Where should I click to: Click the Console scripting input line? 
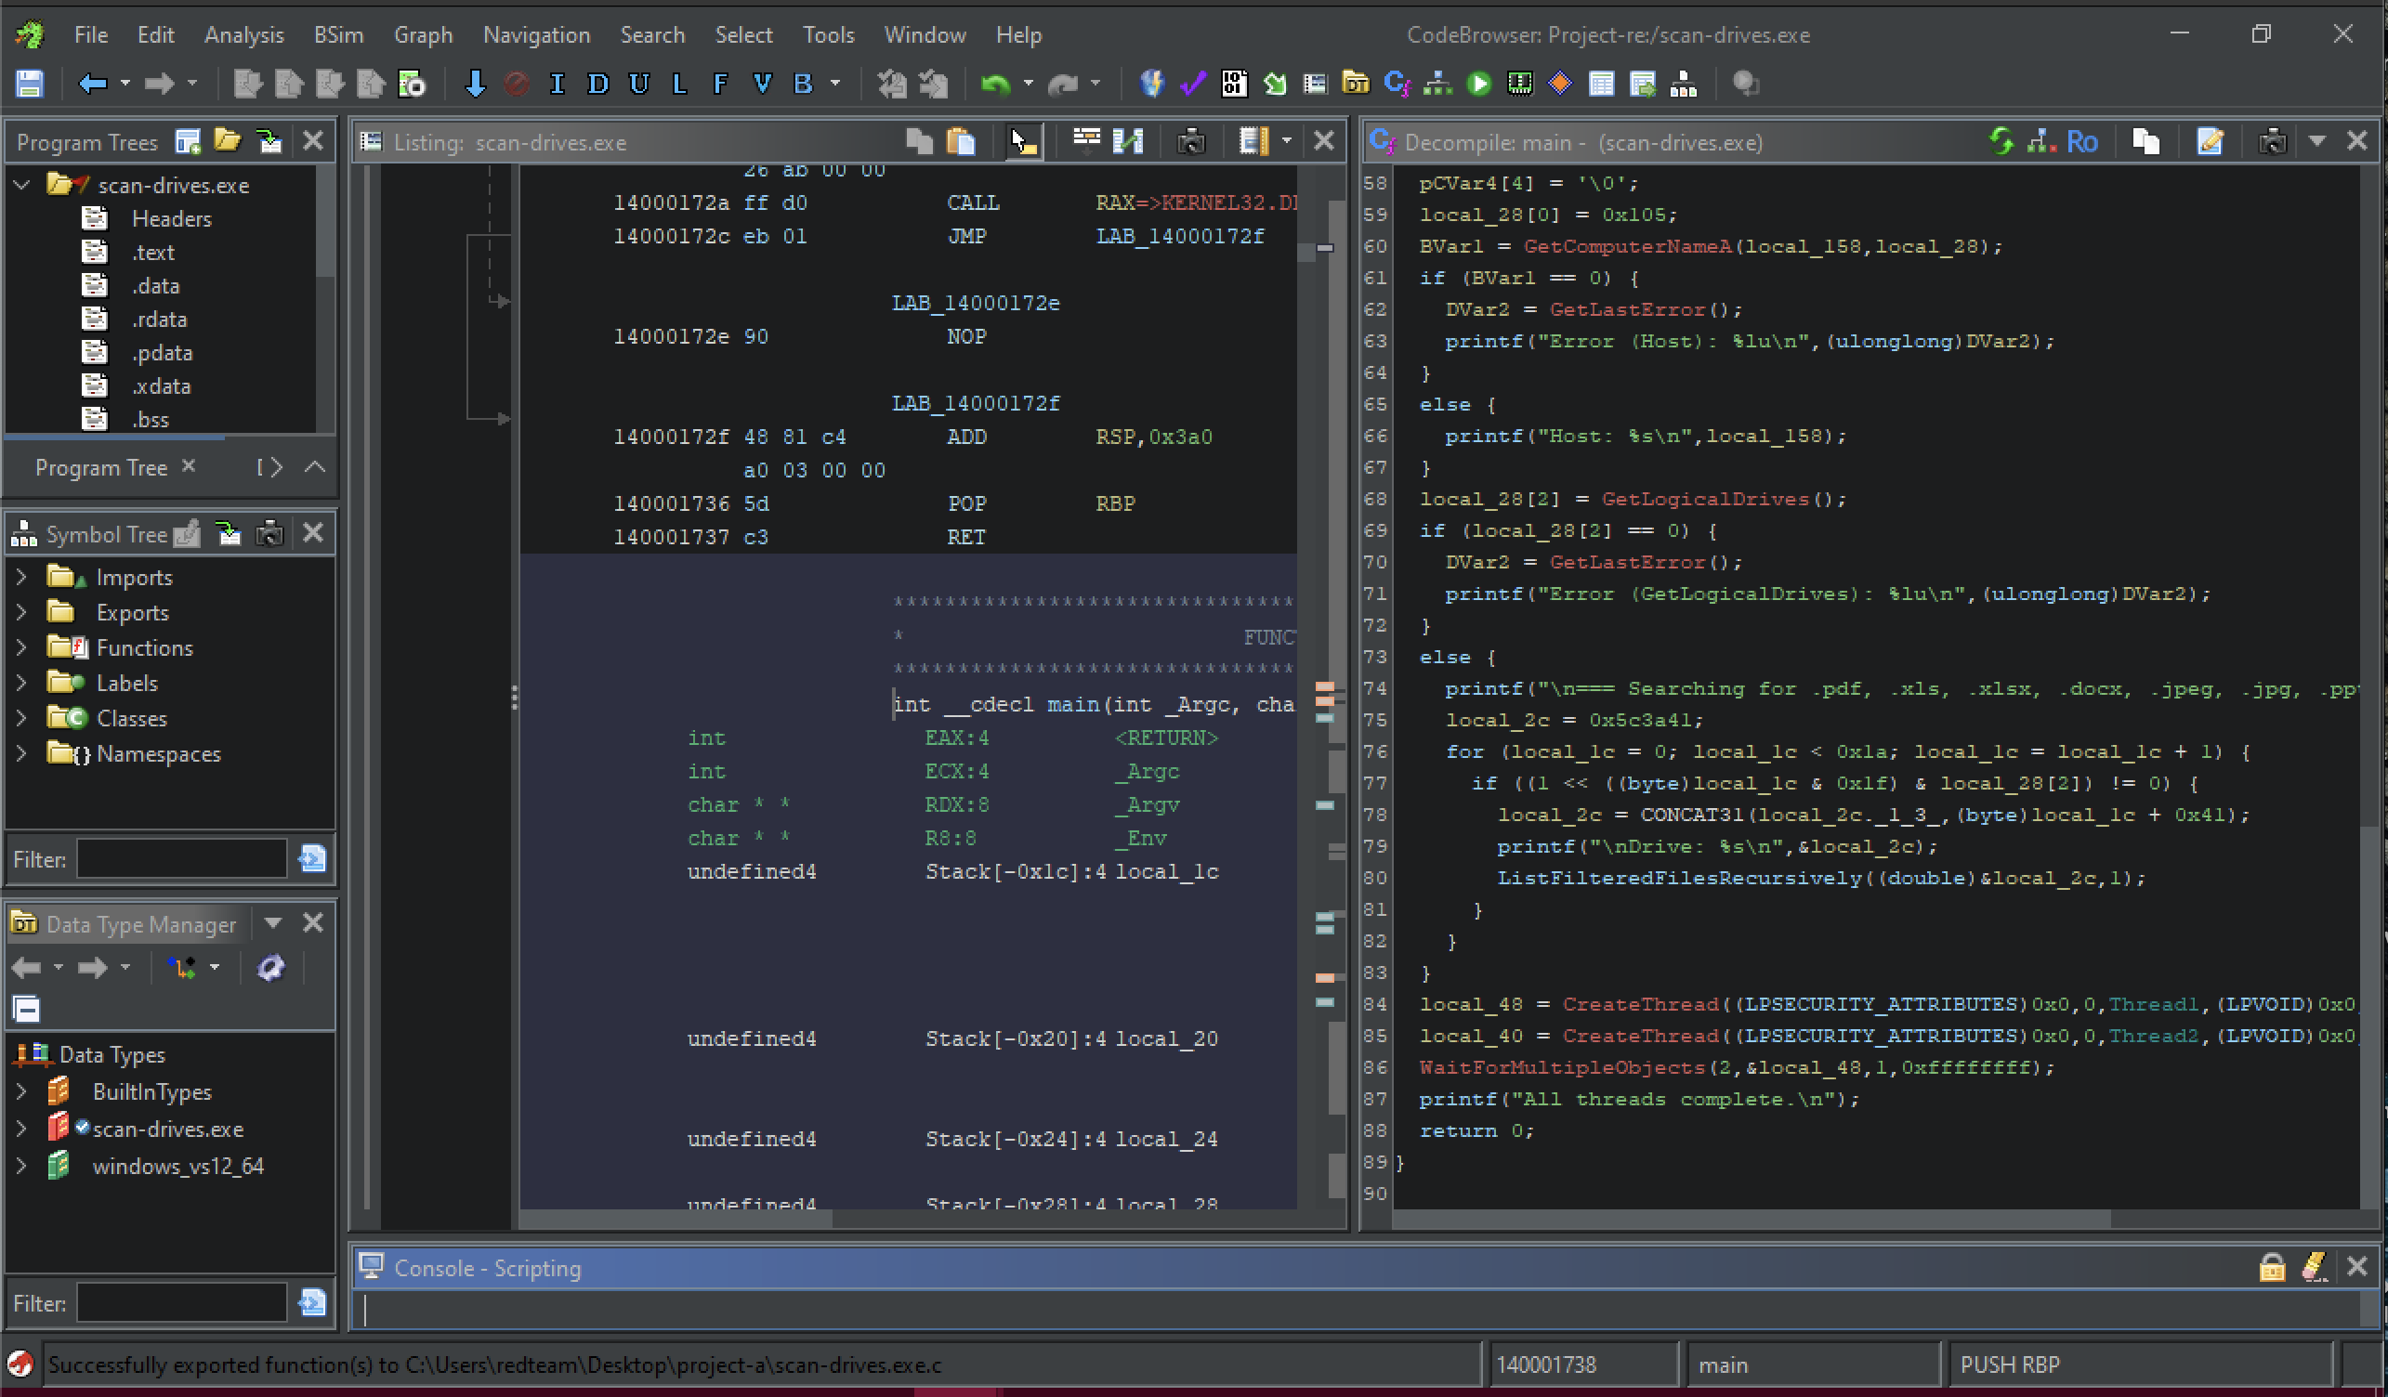pos(1355,1310)
